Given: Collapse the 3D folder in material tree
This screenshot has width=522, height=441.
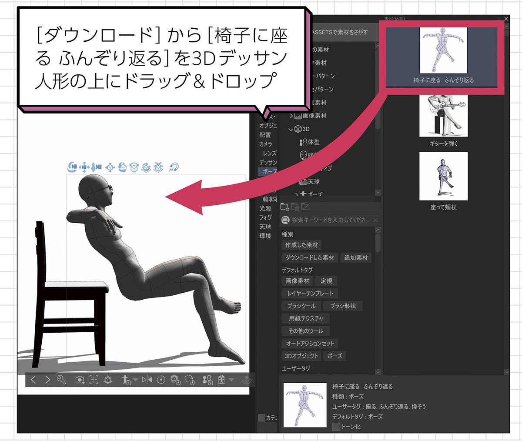Looking at the screenshot, I should pos(291,129).
